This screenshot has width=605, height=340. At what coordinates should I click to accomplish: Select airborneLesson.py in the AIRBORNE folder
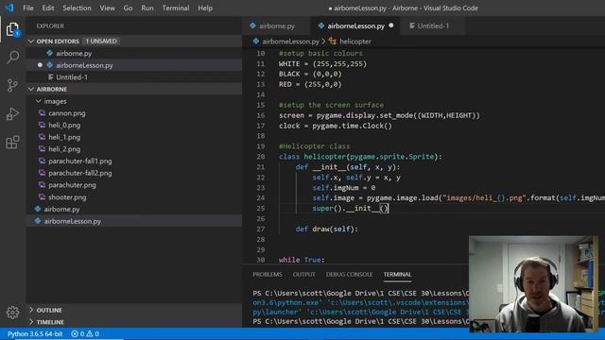click(134, 221)
